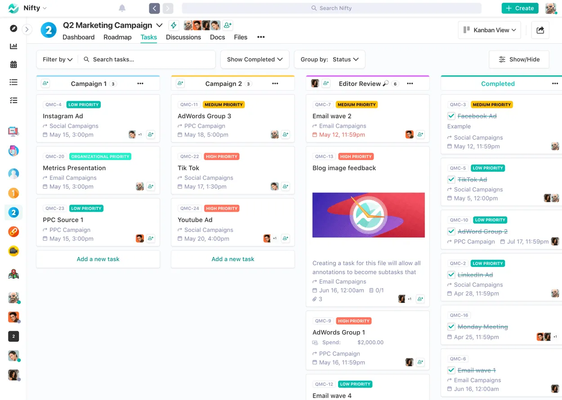Select the compass discover icon at sidebar top
The width and height of the screenshot is (562, 400).
click(x=13, y=28)
